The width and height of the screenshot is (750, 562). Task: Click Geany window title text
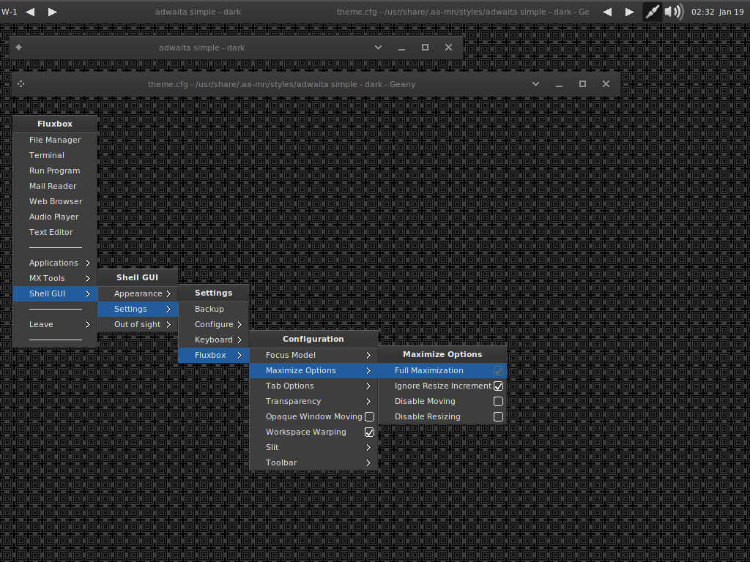[x=281, y=84]
